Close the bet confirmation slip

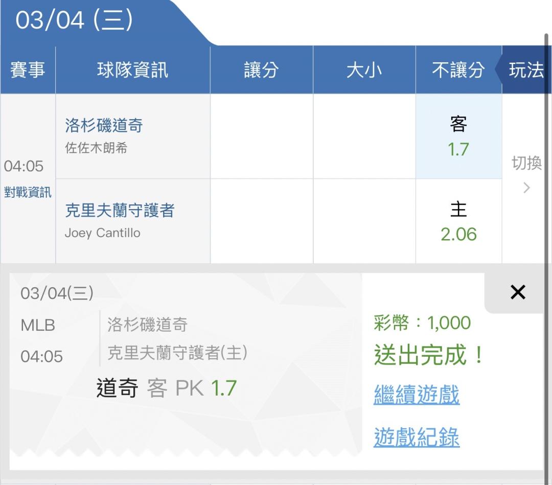(x=518, y=292)
